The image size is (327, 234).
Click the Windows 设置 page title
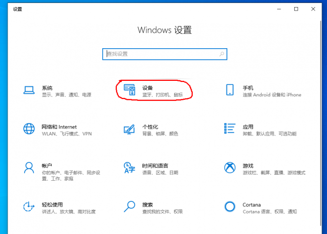pos(165,30)
